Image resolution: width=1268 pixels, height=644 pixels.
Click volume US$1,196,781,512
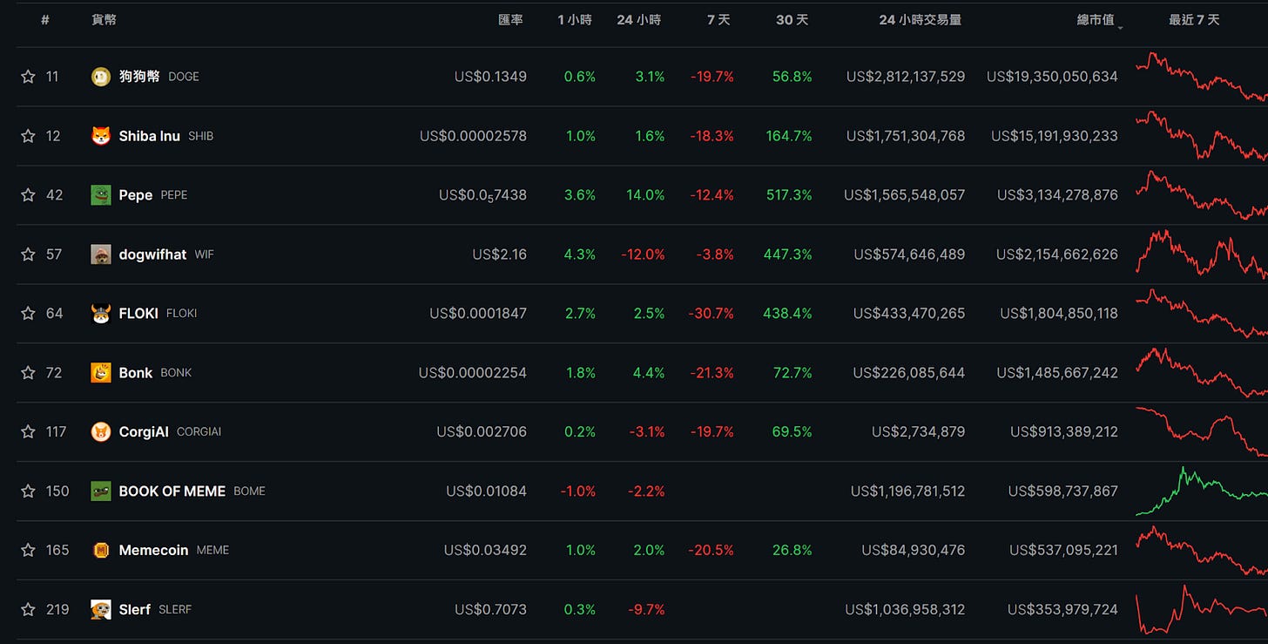tap(908, 491)
